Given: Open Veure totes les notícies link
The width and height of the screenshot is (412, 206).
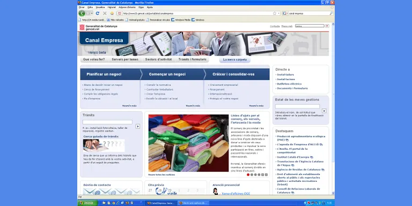Looking at the screenshot, I should pyautogui.click(x=161, y=175).
